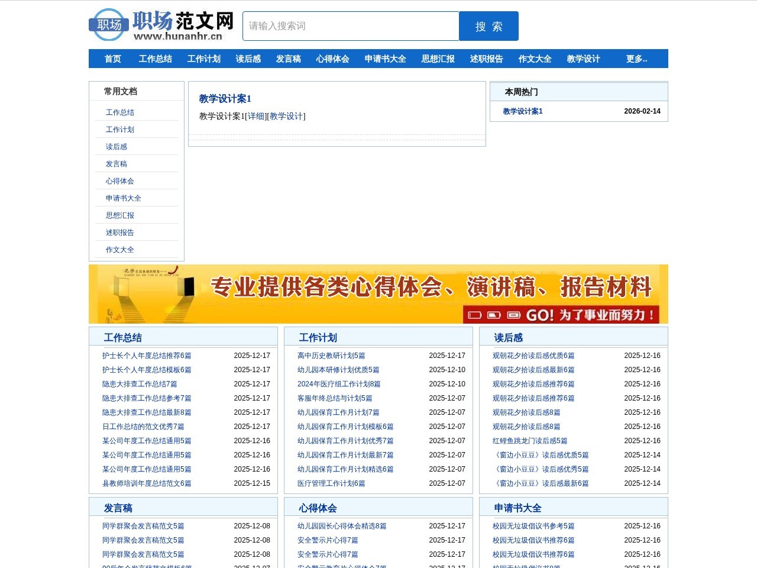Open 隐患大排查工作总结7篇
The height and width of the screenshot is (568, 757).
(140, 384)
